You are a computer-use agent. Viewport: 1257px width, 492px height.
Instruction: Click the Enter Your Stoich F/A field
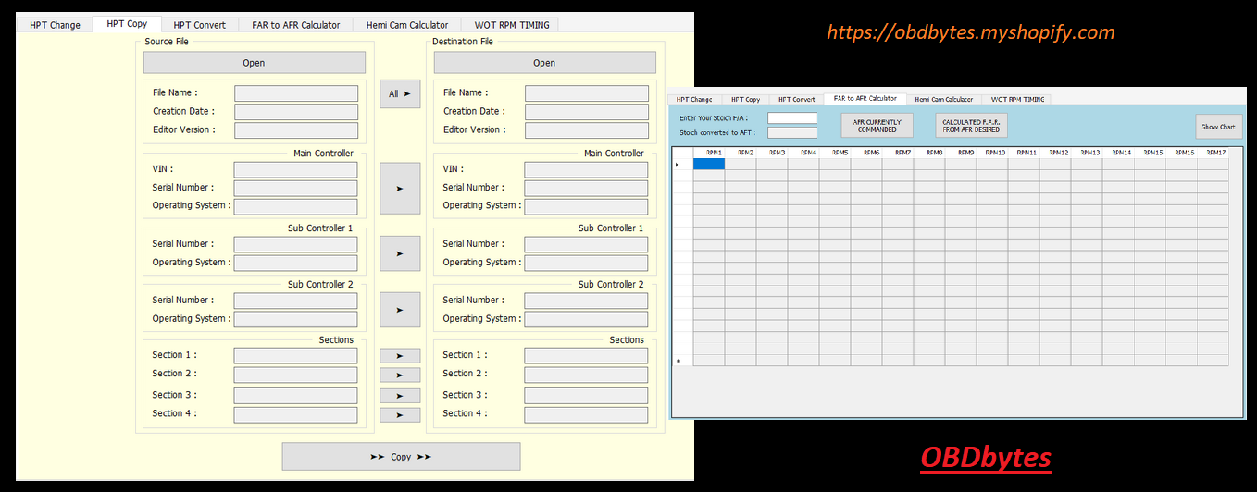pos(792,118)
